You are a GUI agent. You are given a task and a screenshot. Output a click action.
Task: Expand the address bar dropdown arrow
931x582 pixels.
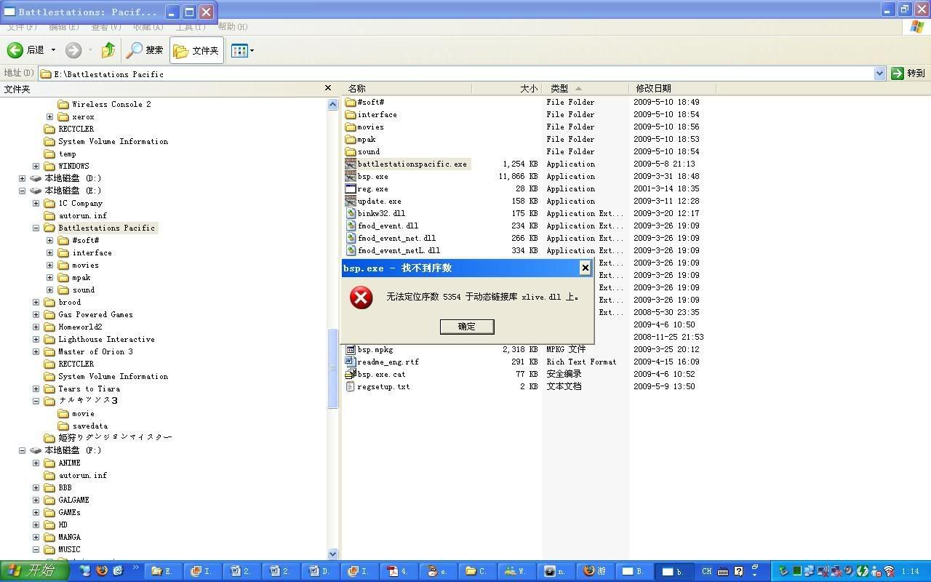[879, 73]
